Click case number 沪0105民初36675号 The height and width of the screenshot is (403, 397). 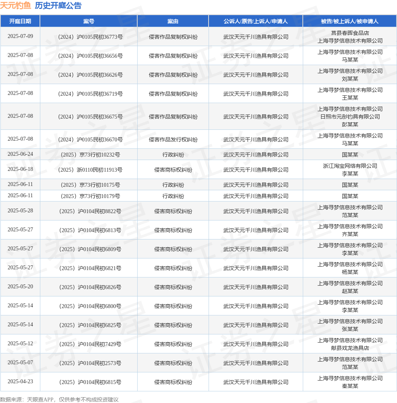pyautogui.click(x=100, y=117)
